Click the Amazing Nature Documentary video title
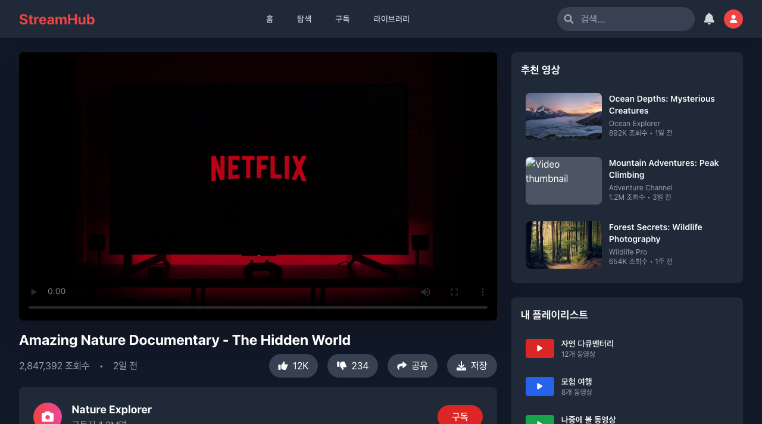The image size is (762, 424). 185,340
